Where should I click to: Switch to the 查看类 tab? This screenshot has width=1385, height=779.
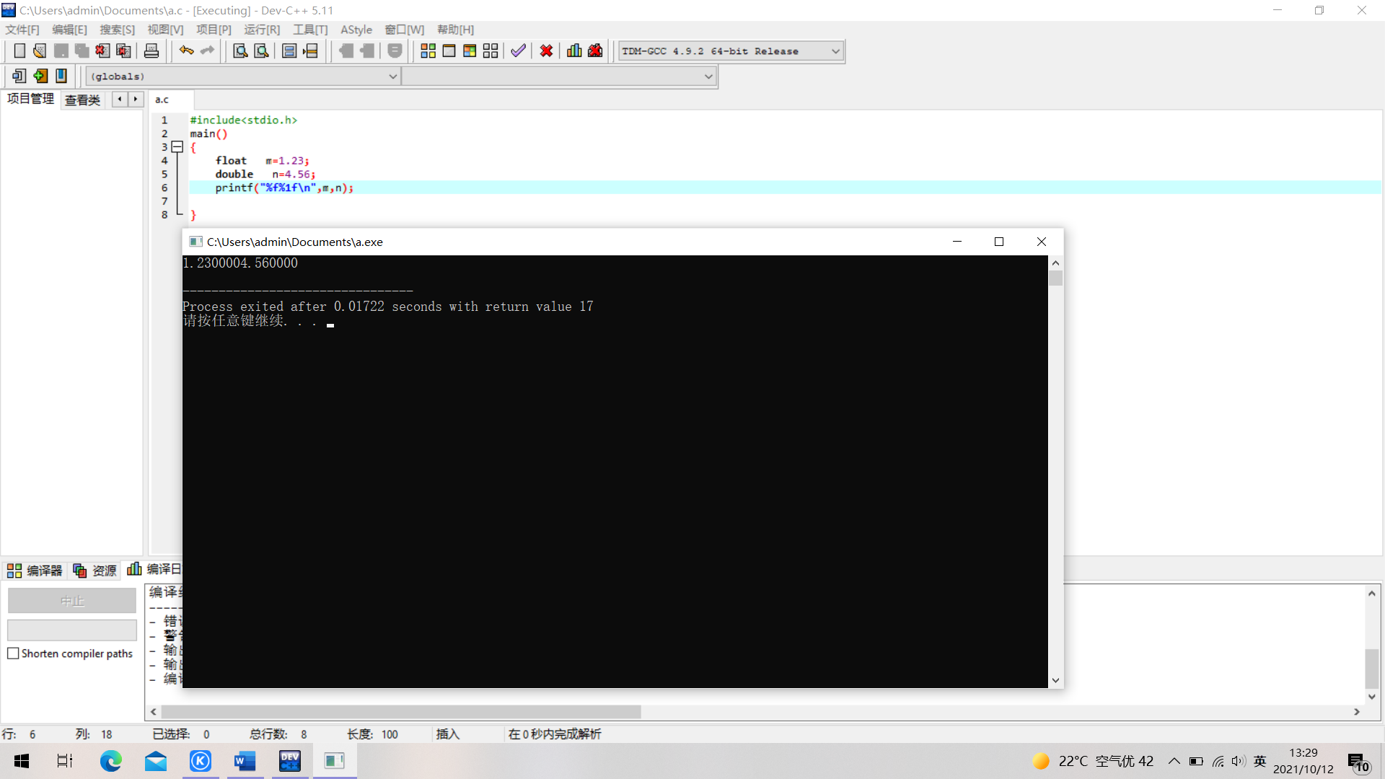click(82, 100)
